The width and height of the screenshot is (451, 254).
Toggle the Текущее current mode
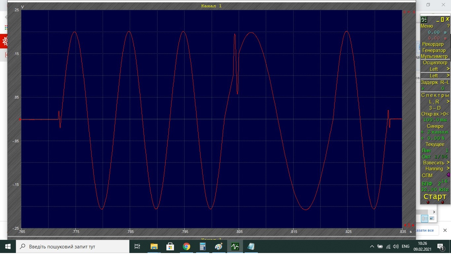435,144
